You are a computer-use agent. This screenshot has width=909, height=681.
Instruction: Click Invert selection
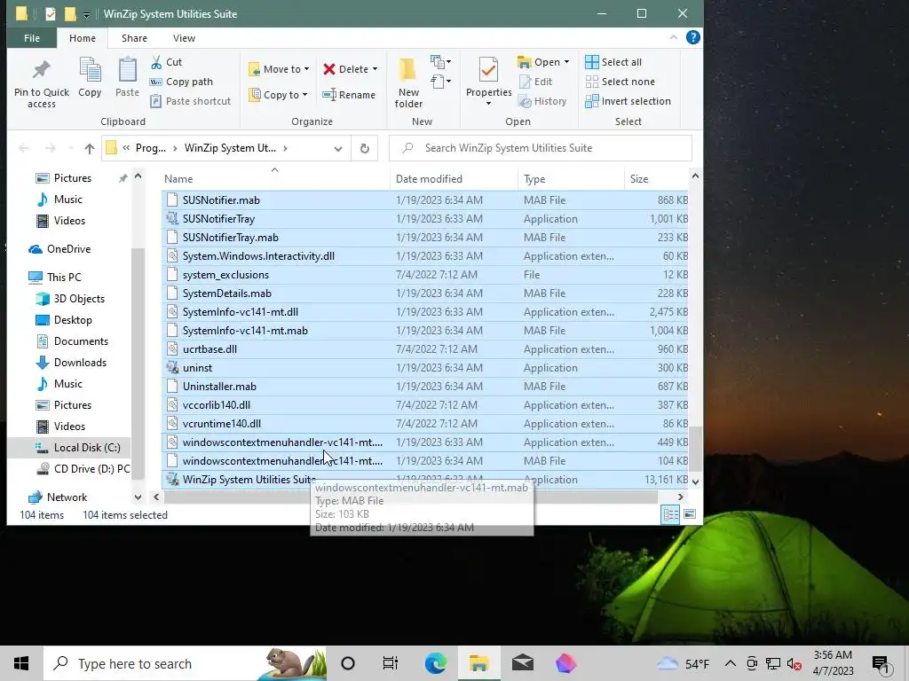628,101
